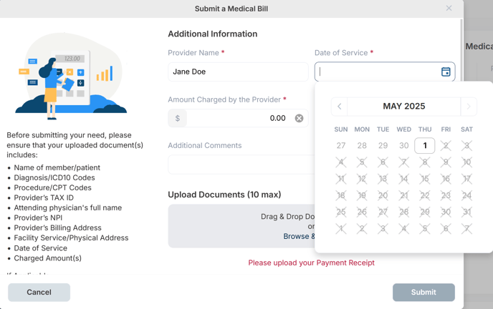Image resolution: width=493 pixels, height=309 pixels.
Task: Click the Cancel button
Action: pyautogui.click(x=39, y=293)
